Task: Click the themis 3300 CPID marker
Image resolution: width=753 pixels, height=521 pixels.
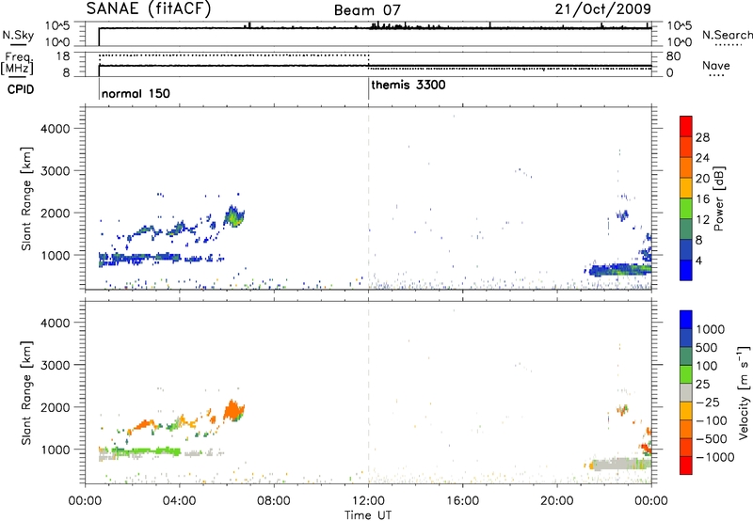Action: click(x=409, y=85)
